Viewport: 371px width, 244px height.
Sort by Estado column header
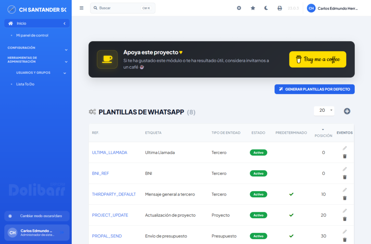pos(258,133)
